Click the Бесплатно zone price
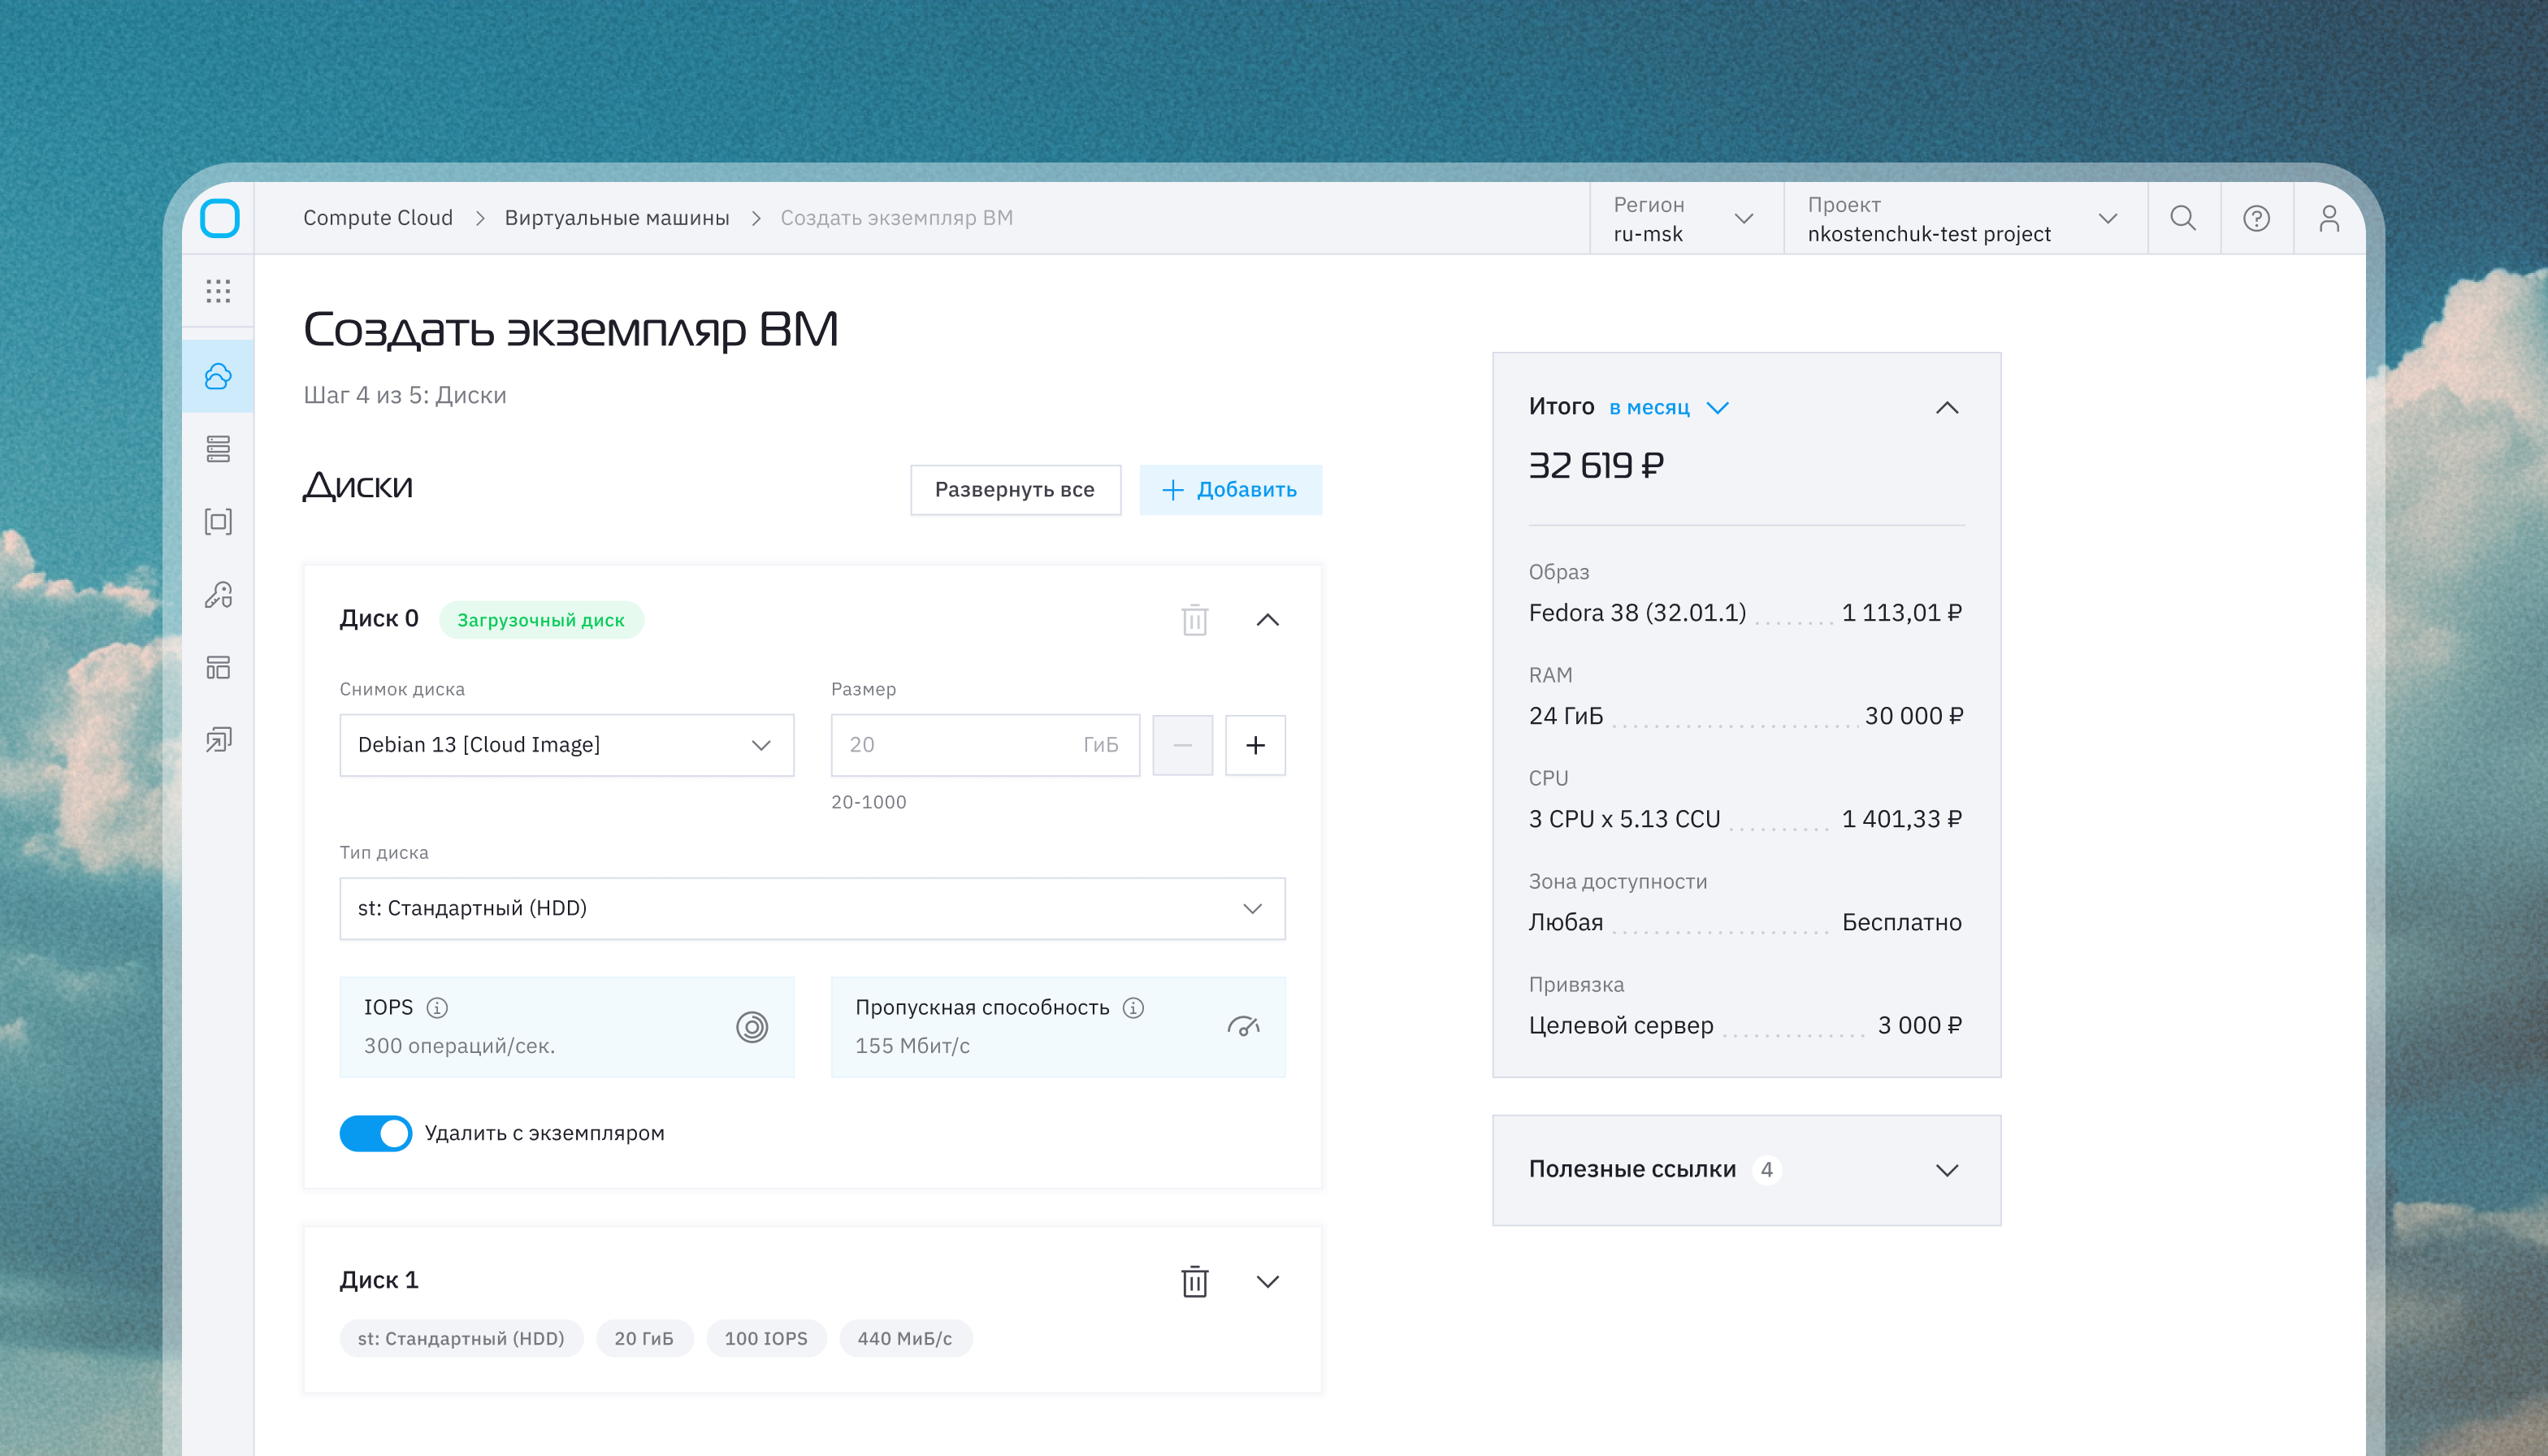The width and height of the screenshot is (2548, 1456). pyautogui.click(x=1902, y=922)
